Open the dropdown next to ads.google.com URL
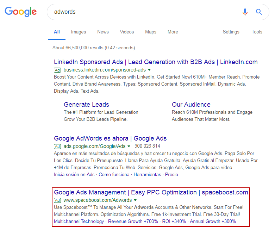This screenshot has height=230, width=275. 129,146
